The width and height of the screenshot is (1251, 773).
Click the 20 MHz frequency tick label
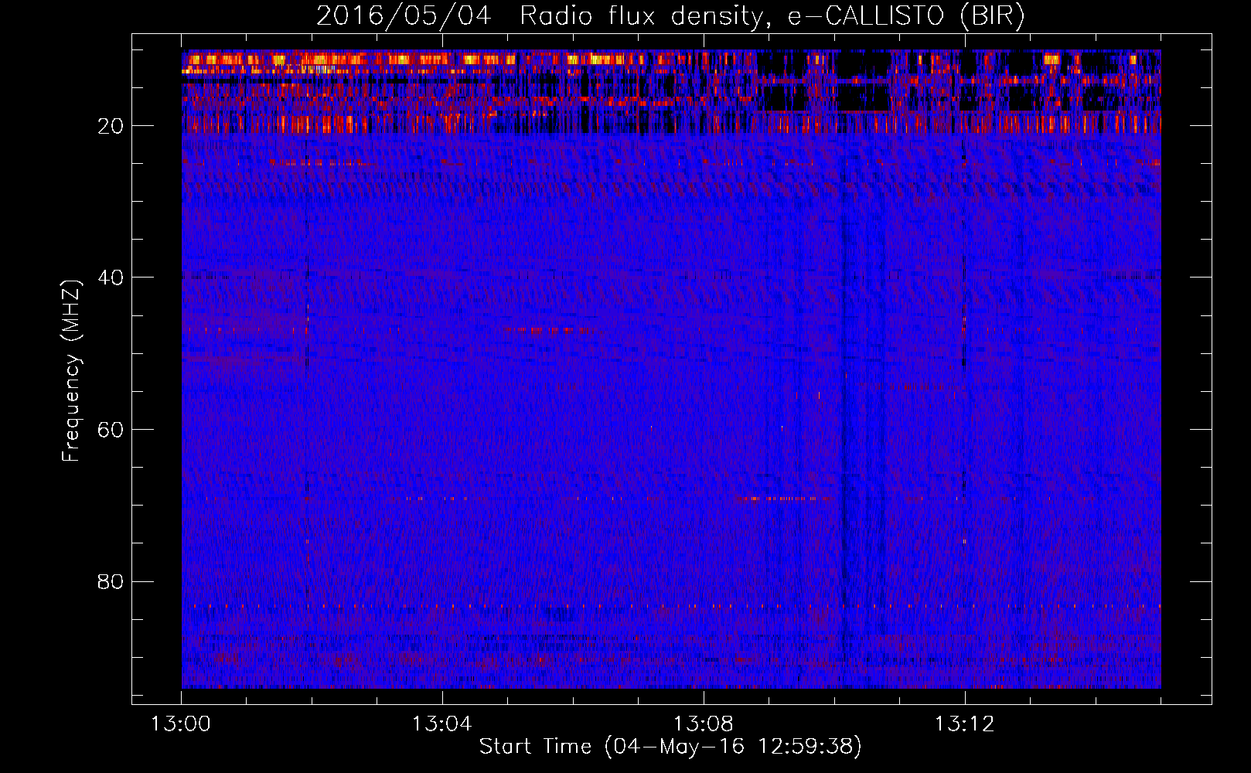pyautogui.click(x=111, y=126)
